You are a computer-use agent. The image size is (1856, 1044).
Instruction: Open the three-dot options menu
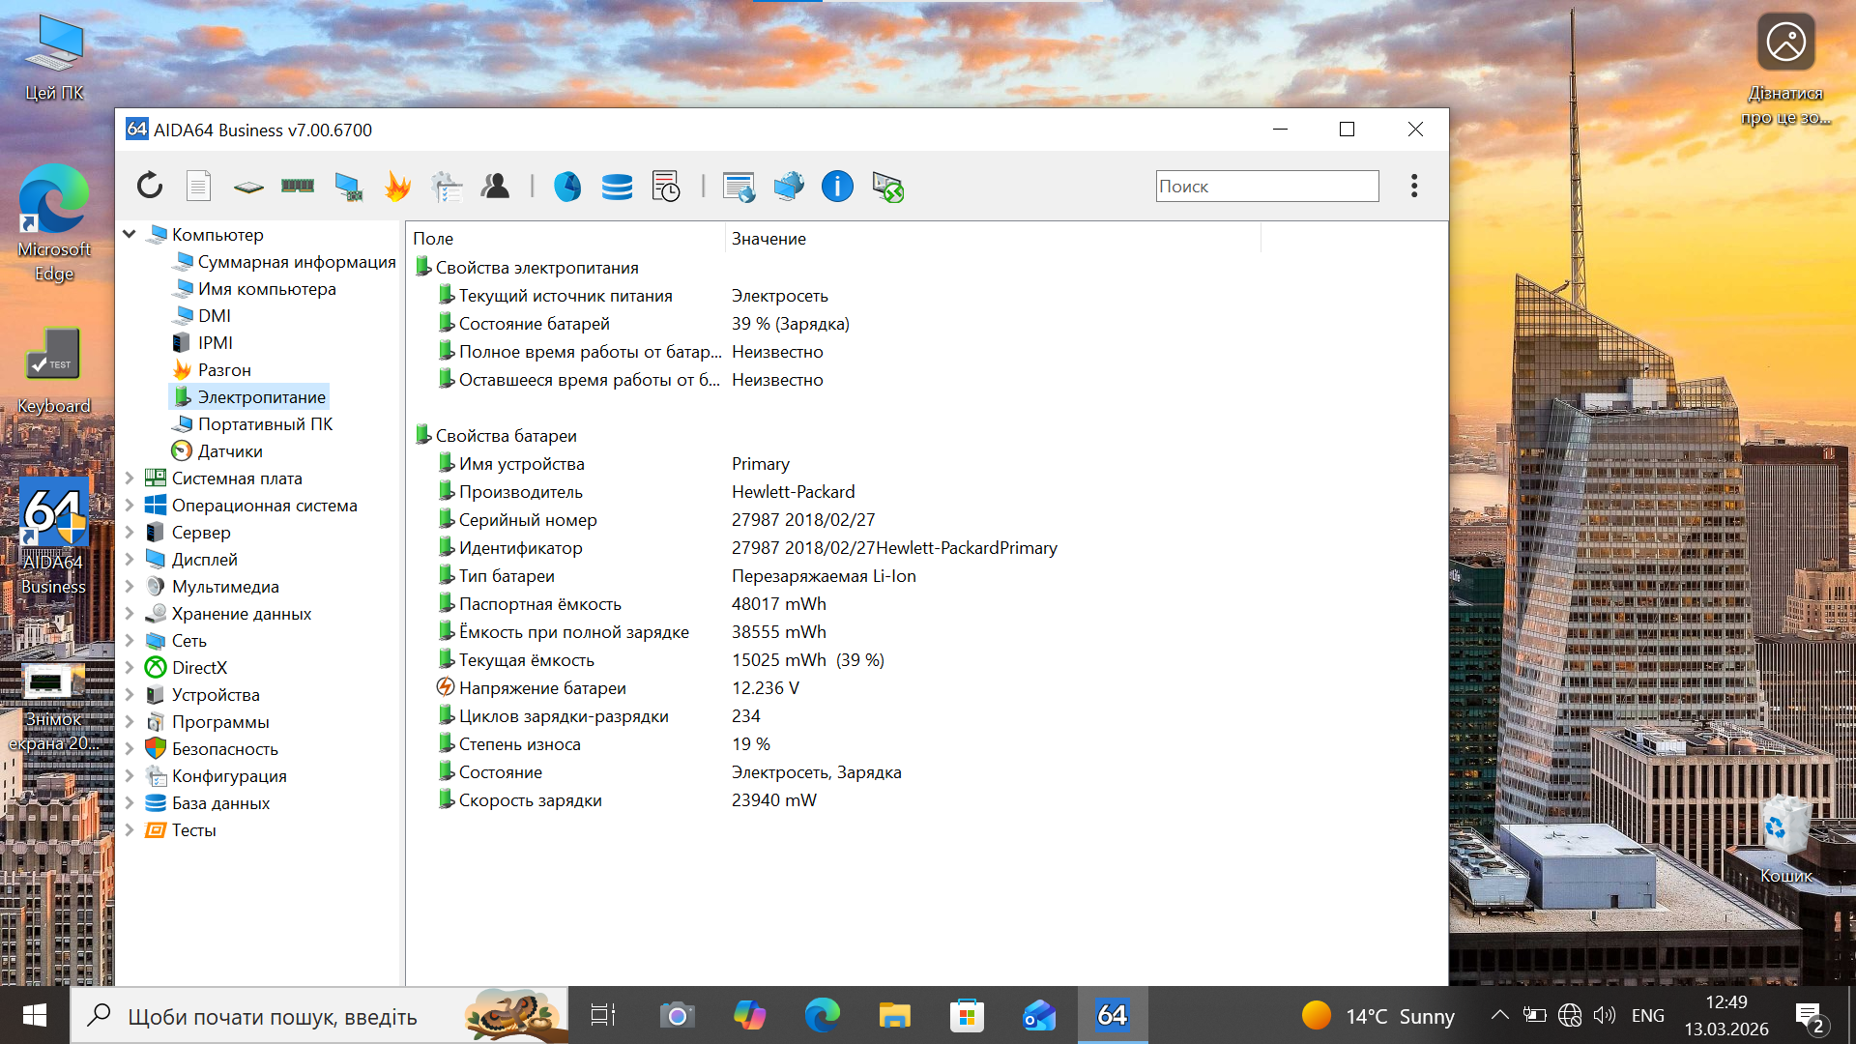[1414, 186]
